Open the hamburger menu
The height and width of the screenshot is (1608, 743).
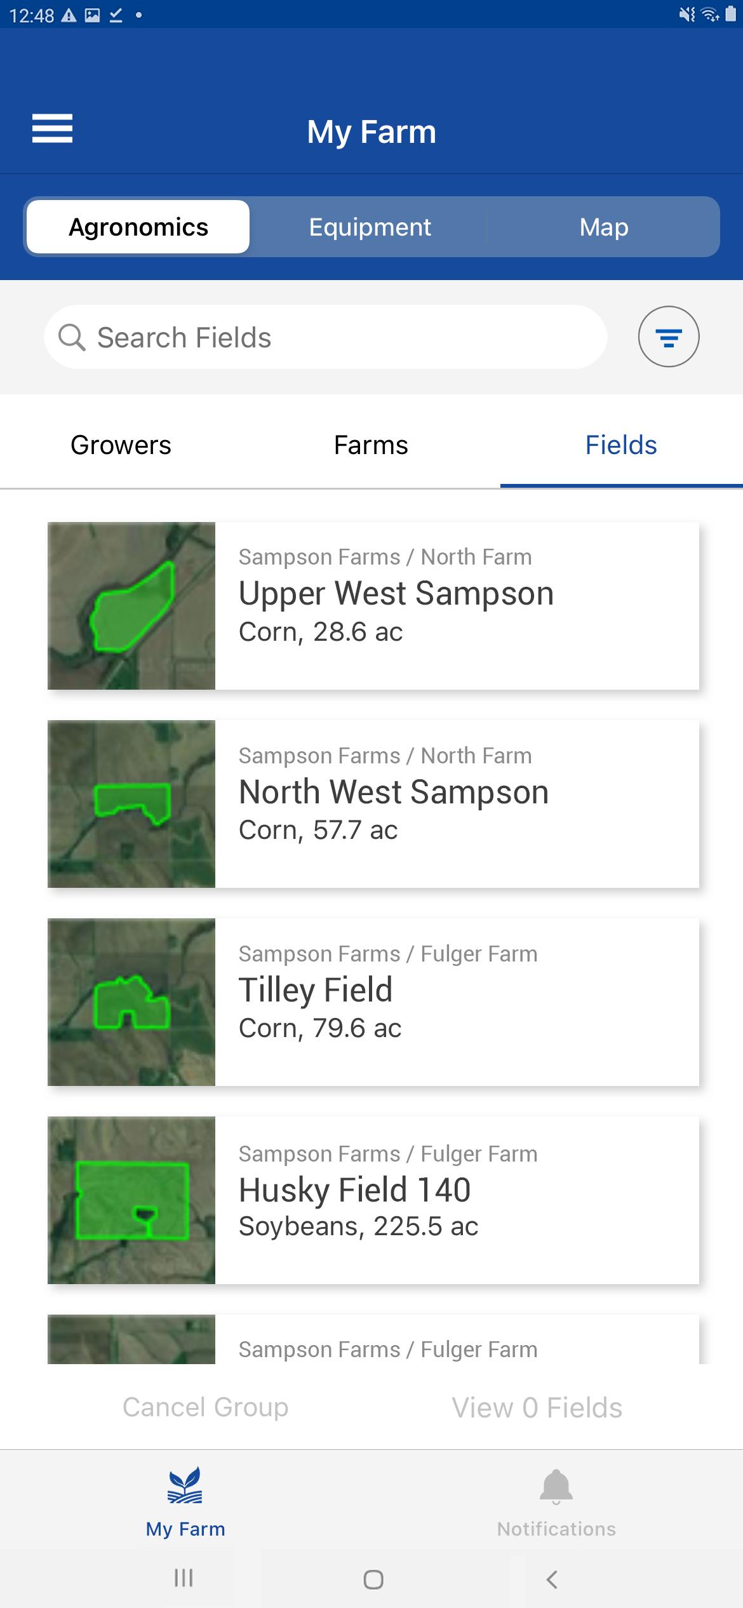coord(52,129)
